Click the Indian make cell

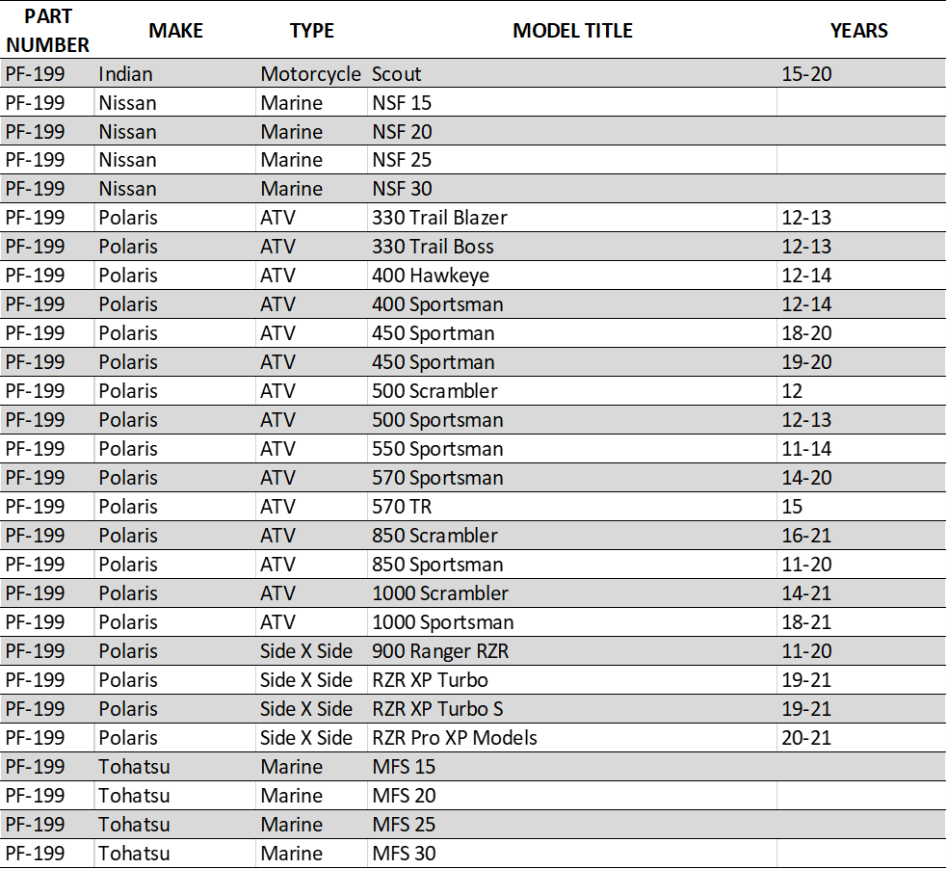click(x=175, y=73)
